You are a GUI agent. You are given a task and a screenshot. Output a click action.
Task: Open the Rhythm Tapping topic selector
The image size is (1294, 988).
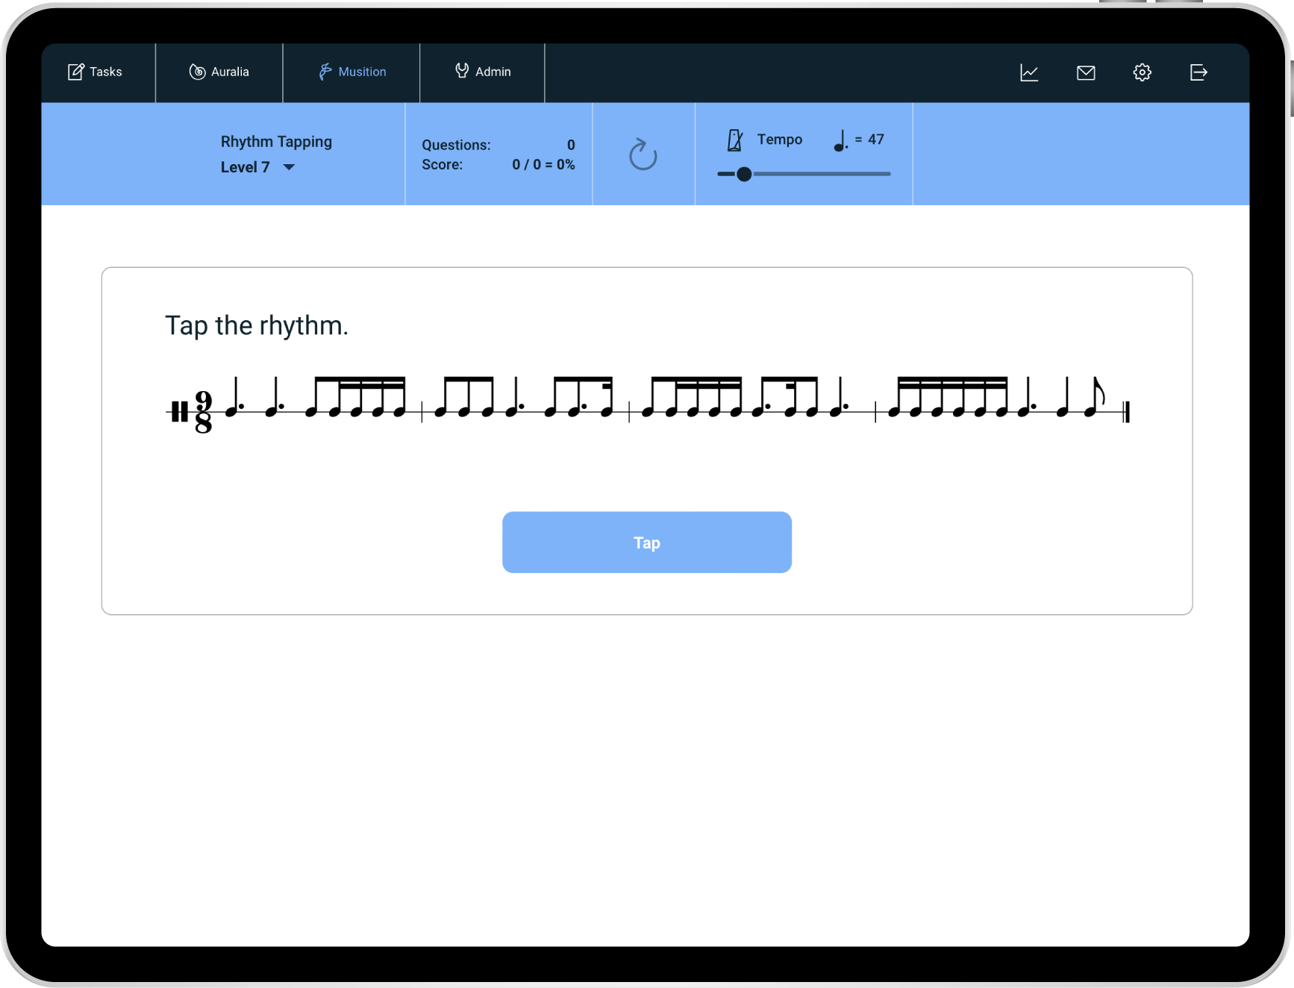[276, 142]
